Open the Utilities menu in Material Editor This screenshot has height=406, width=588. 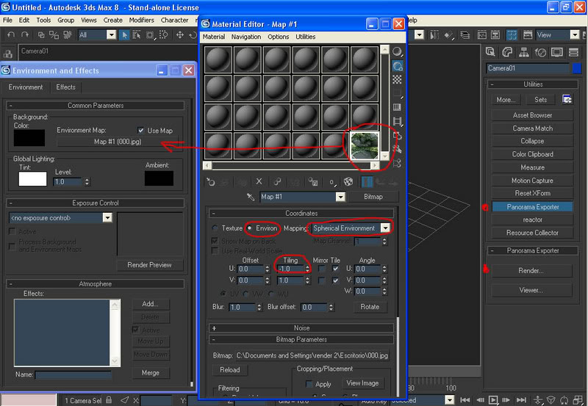point(306,37)
